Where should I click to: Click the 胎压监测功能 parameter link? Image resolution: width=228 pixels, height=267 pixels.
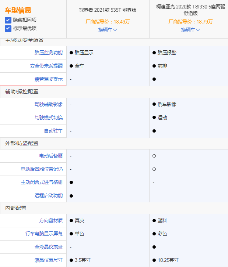(x=49, y=53)
